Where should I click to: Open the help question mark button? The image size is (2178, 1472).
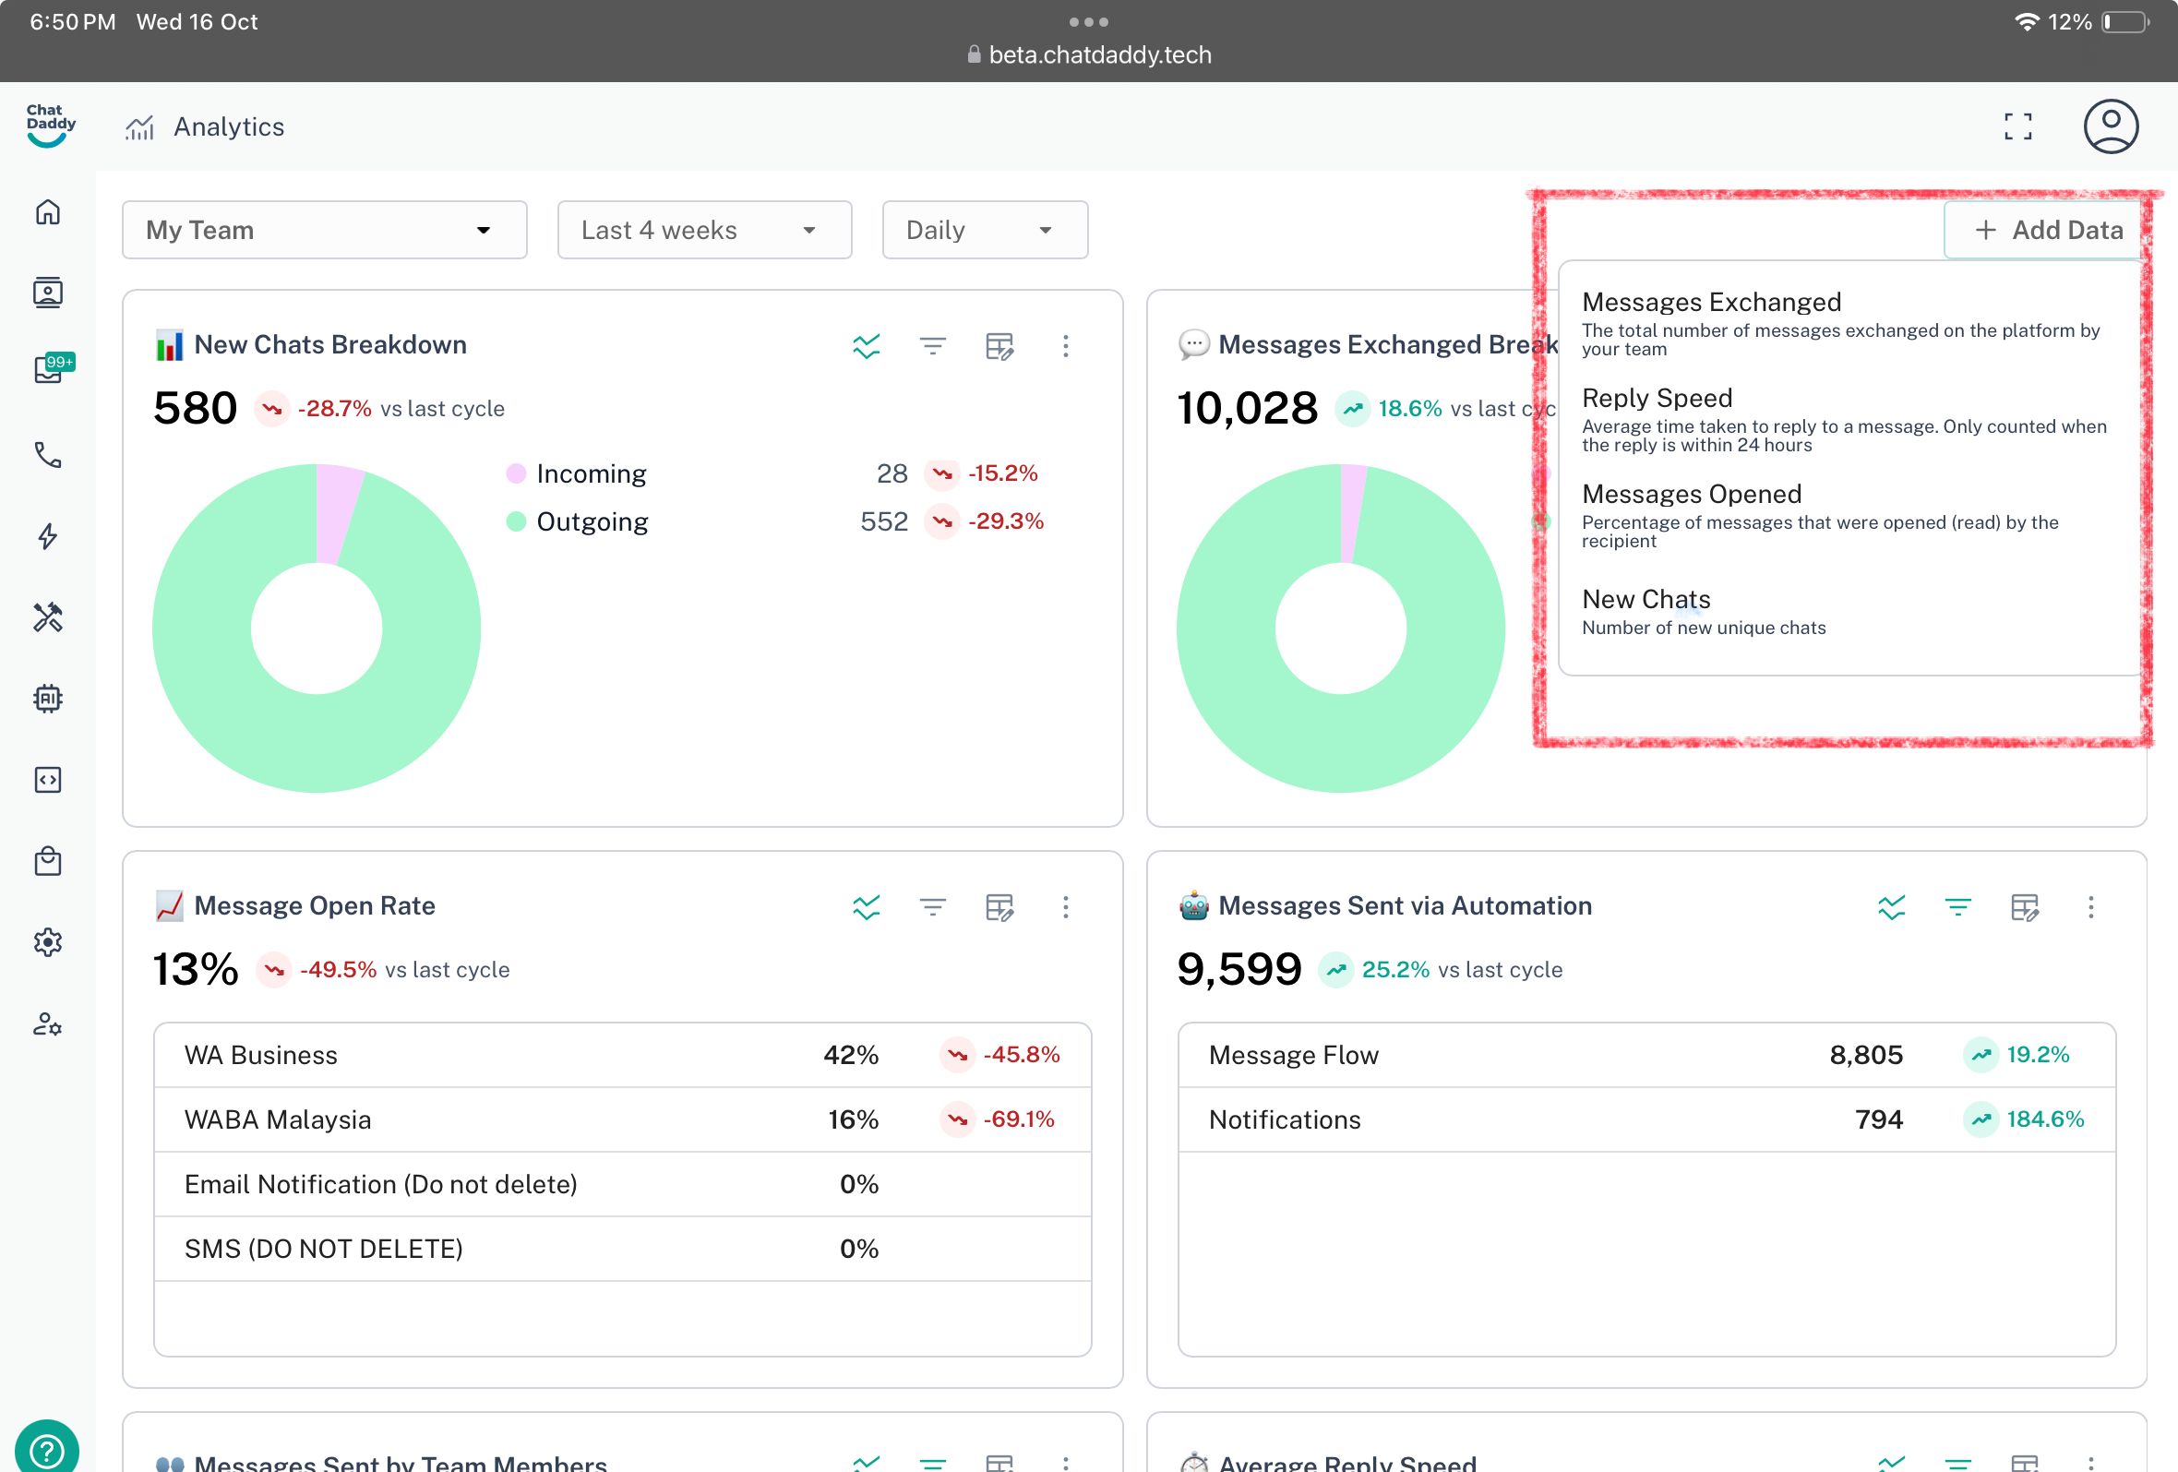tap(47, 1451)
